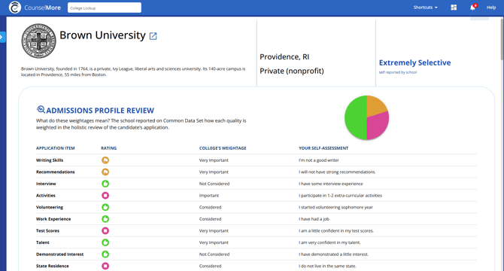Focus the College Lookup search field

(105, 8)
